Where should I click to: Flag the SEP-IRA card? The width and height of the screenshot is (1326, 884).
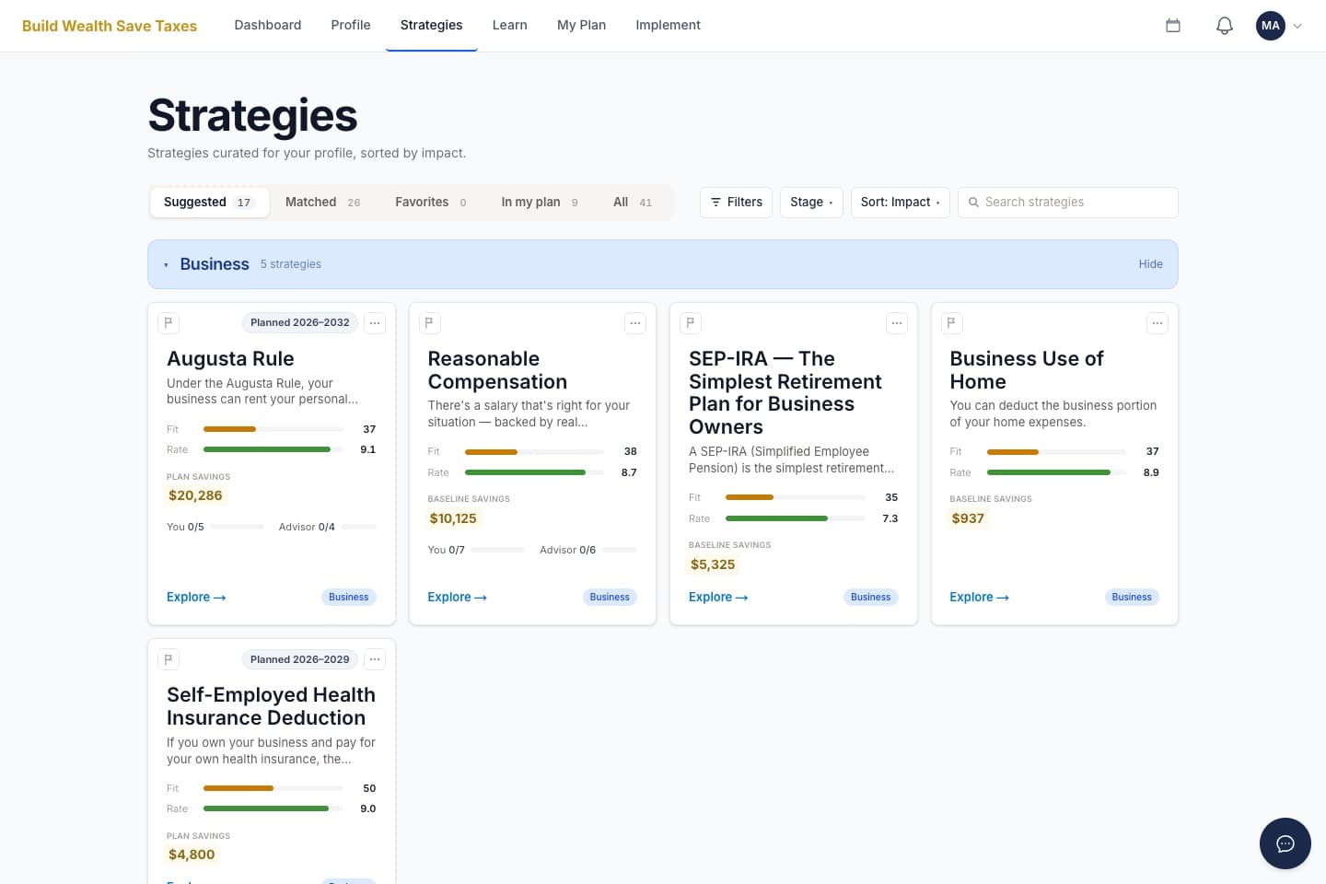point(691,323)
